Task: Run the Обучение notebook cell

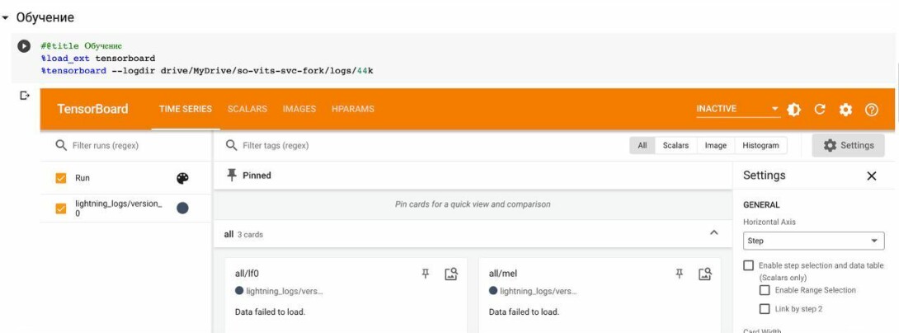Action: (x=24, y=46)
